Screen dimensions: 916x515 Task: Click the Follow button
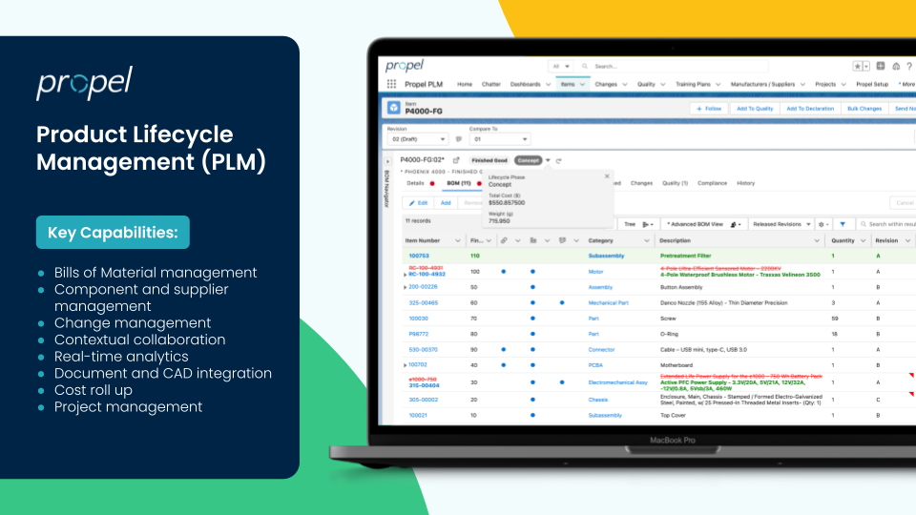[708, 109]
